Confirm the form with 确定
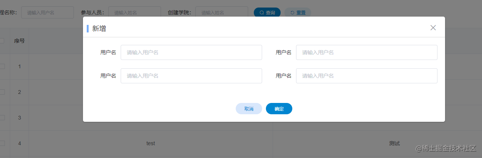Viewport: 482px width, 158px height. [279, 109]
